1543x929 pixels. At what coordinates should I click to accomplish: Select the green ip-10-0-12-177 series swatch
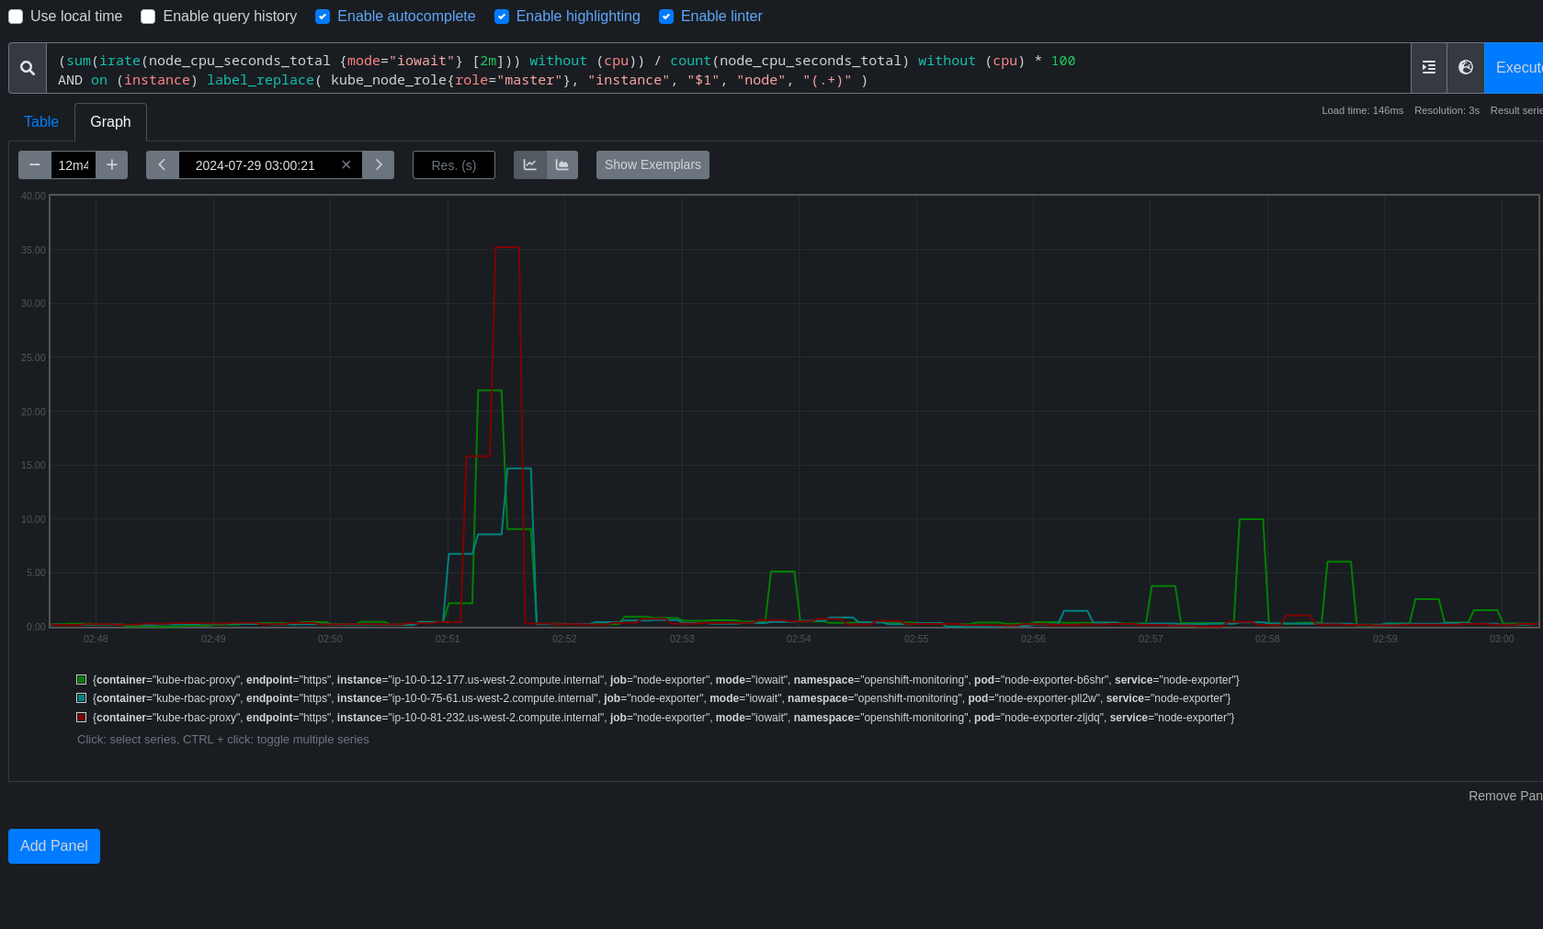tap(82, 680)
